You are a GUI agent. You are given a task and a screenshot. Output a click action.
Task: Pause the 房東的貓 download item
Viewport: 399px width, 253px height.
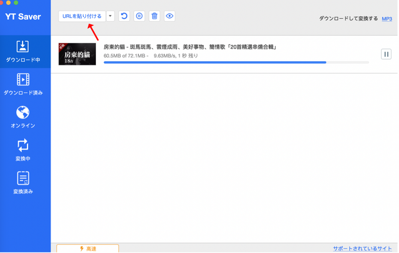click(386, 54)
